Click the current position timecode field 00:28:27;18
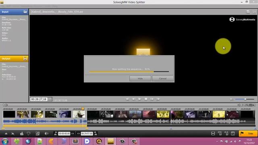 39,99
